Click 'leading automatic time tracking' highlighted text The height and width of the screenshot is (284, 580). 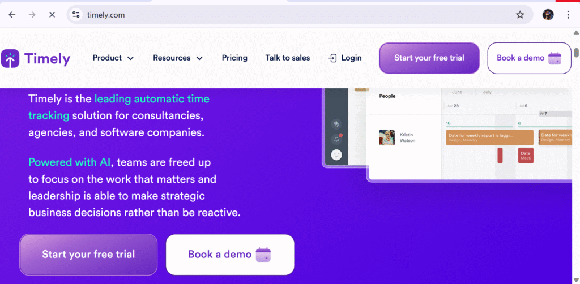point(119,107)
